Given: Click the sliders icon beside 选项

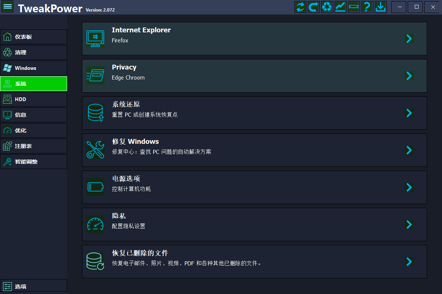Looking at the screenshot, I should (x=7, y=287).
